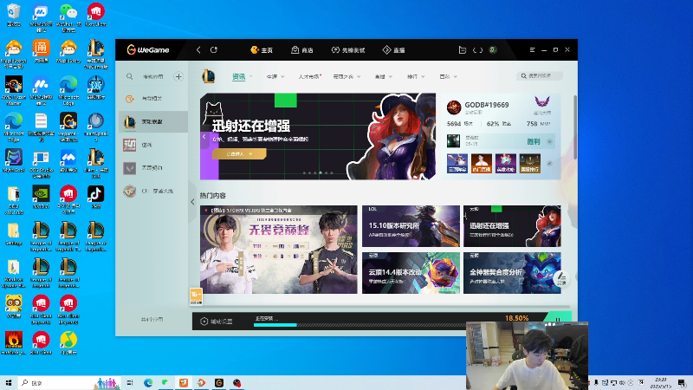This screenshot has width=693, height=390.
Task: Open the orange streamer shortcut tile
Action: point(482,163)
